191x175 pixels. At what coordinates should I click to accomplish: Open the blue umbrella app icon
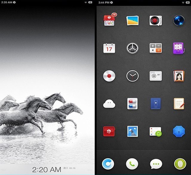179,131
